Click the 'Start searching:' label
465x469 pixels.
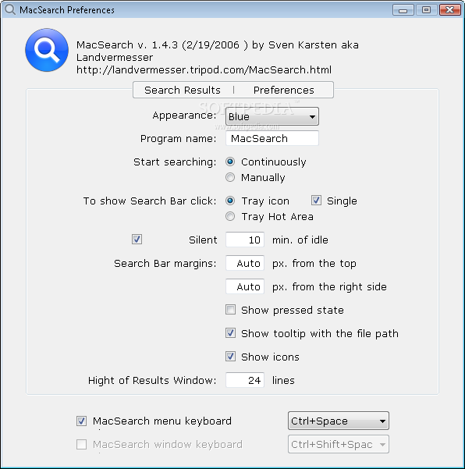[175, 162]
